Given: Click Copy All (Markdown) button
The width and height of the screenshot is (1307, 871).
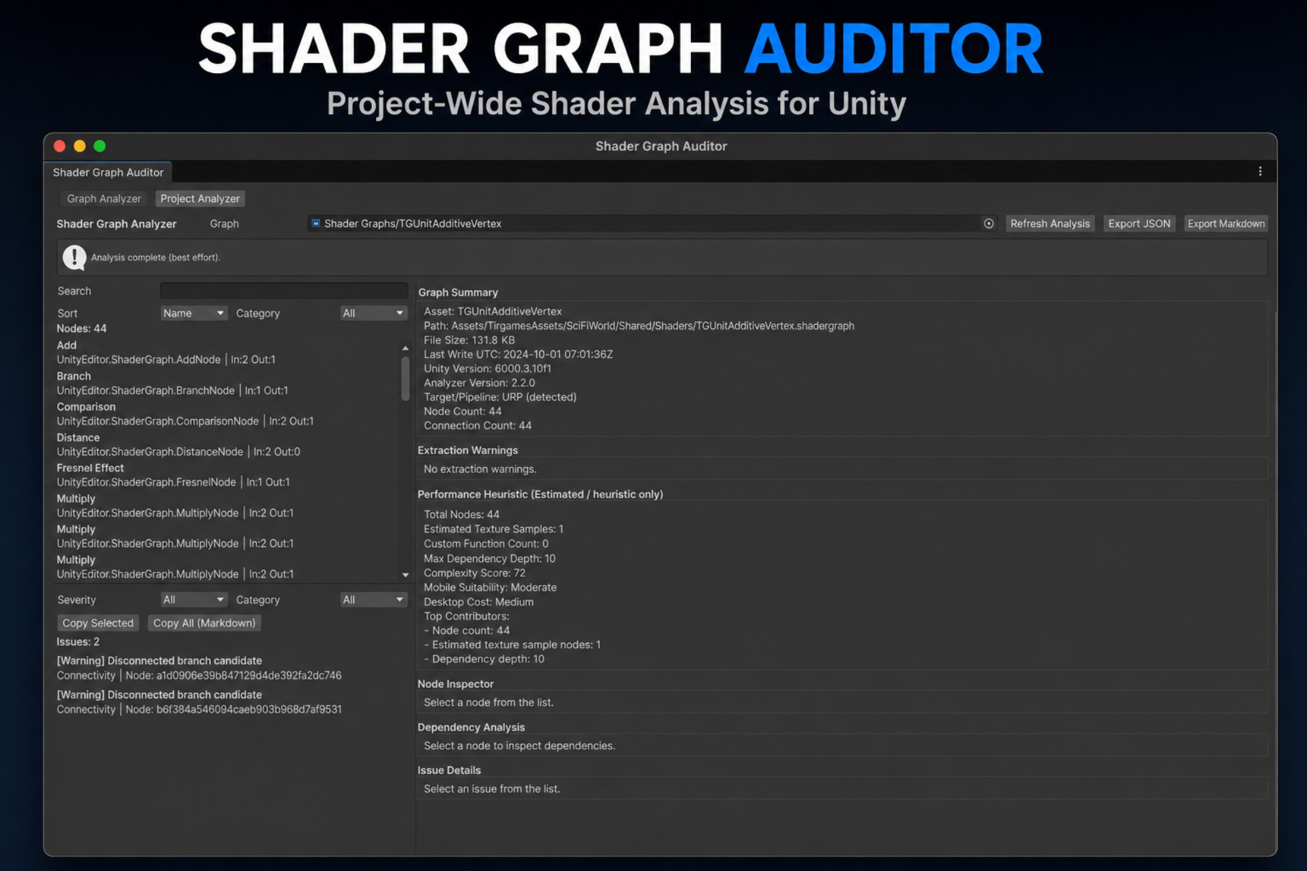Looking at the screenshot, I should point(204,623).
